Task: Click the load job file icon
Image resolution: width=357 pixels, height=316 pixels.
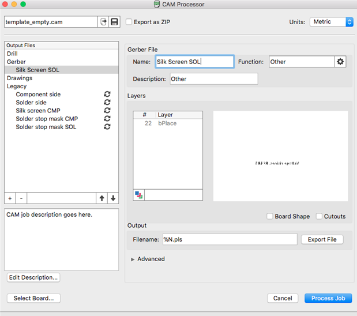Action: click(103, 22)
